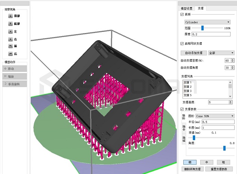This screenshot has width=237, height=174.
Task: Switch to left view (左) icon
Action: 9,31
